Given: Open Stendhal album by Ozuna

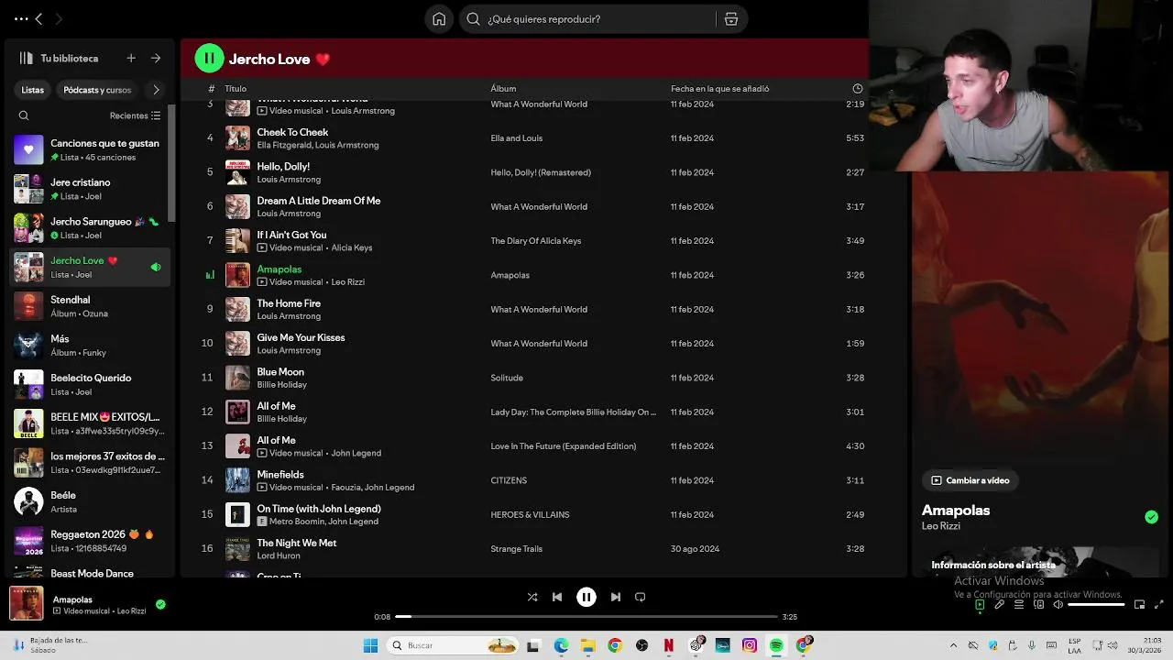Looking at the screenshot, I should 90,306.
